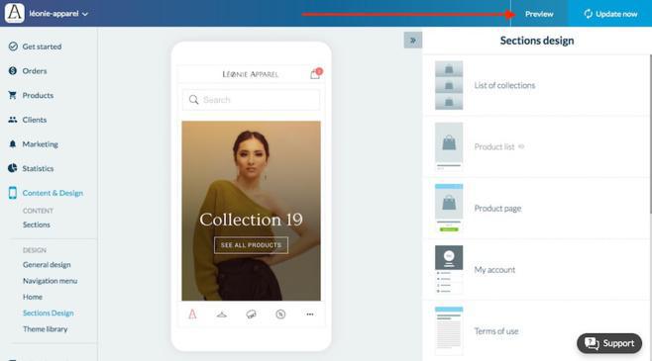Tap the hanger tab icon in preview
Screen dimensions: 652x361
click(x=222, y=315)
